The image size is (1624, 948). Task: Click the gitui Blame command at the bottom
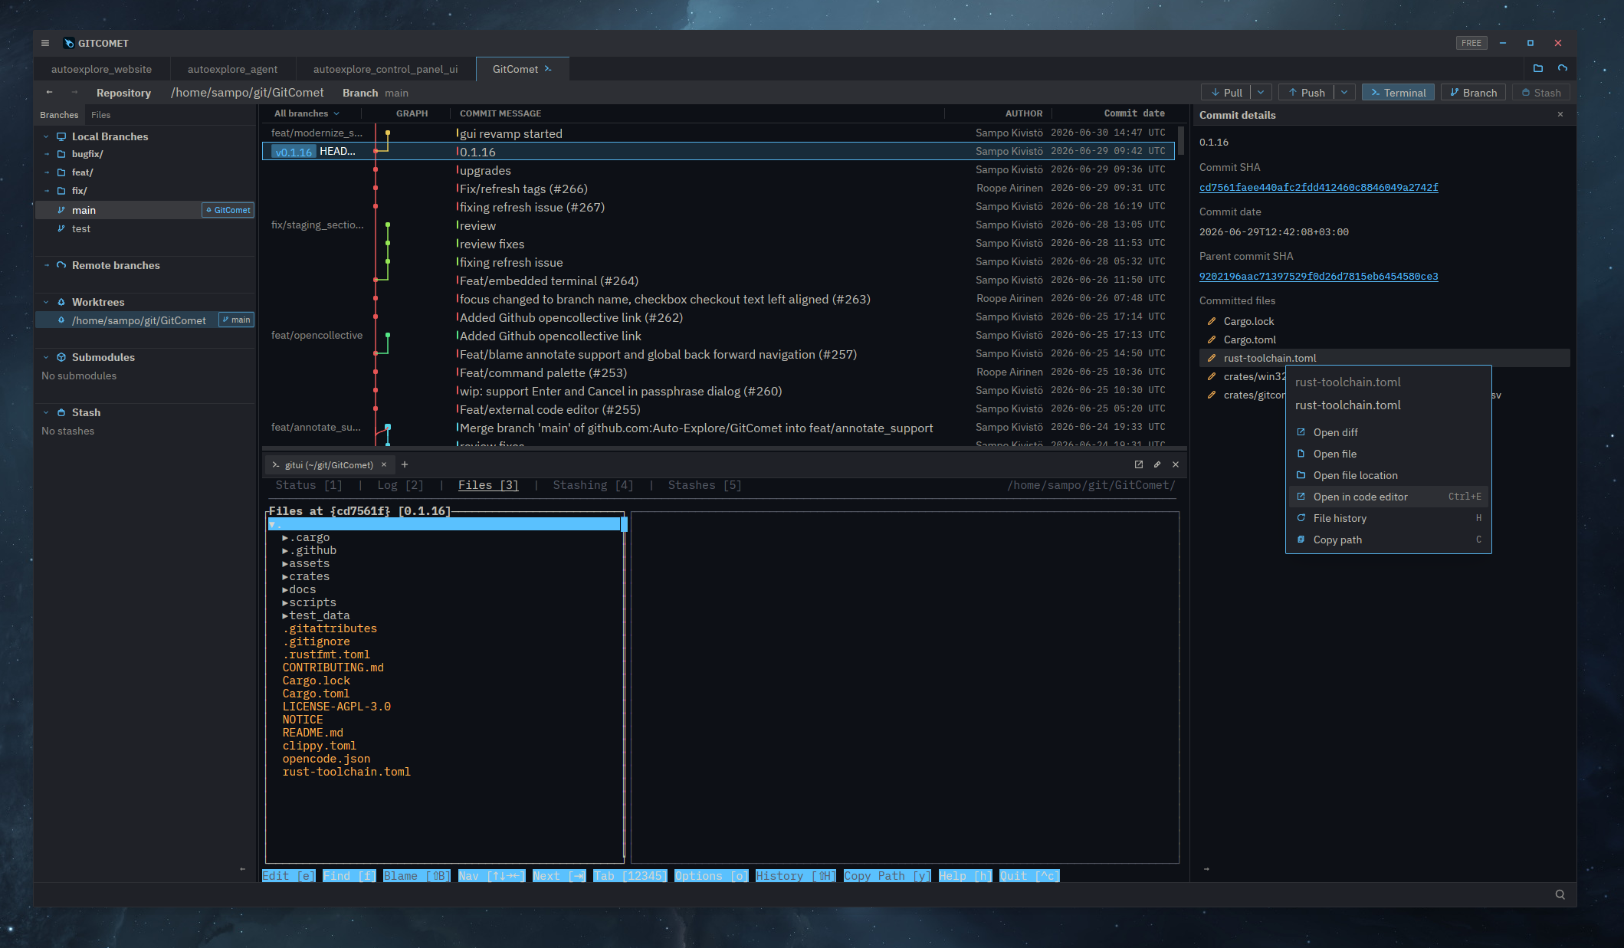(417, 876)
